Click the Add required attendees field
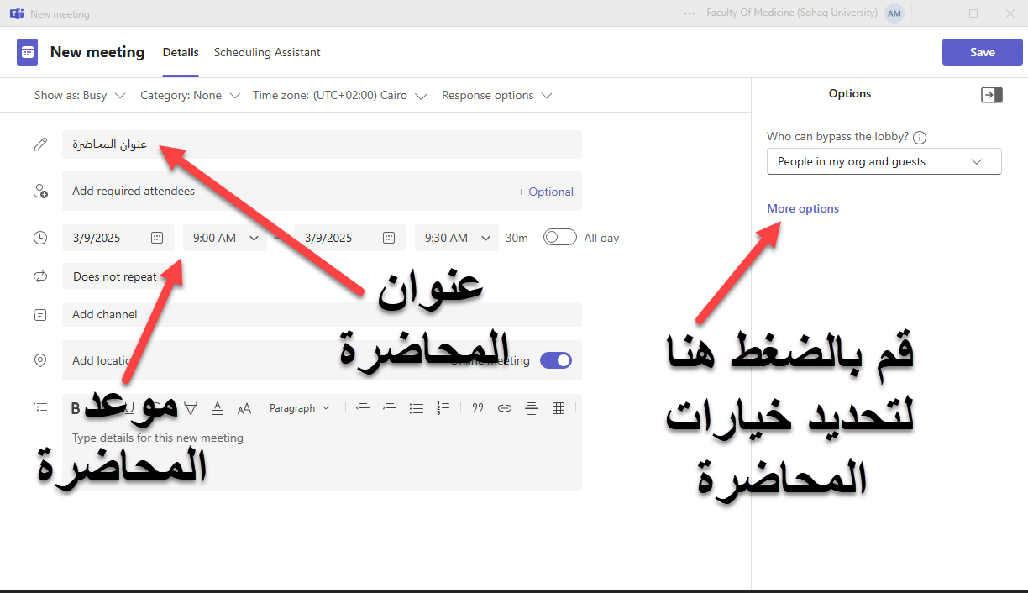 286,192
